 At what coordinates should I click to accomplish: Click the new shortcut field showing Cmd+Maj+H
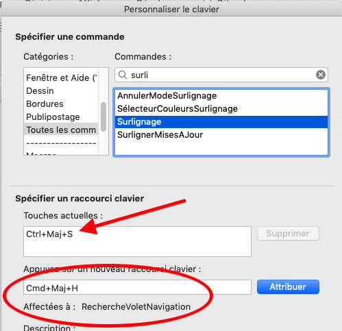pyautogui.click(x=137, y=287)
